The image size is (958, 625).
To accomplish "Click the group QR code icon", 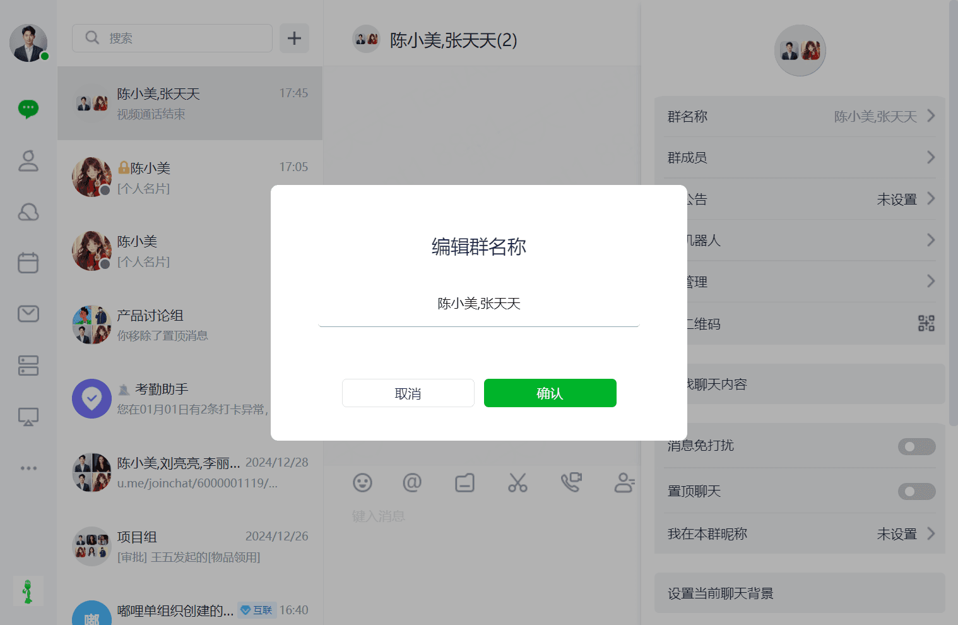I will (926, 324).
